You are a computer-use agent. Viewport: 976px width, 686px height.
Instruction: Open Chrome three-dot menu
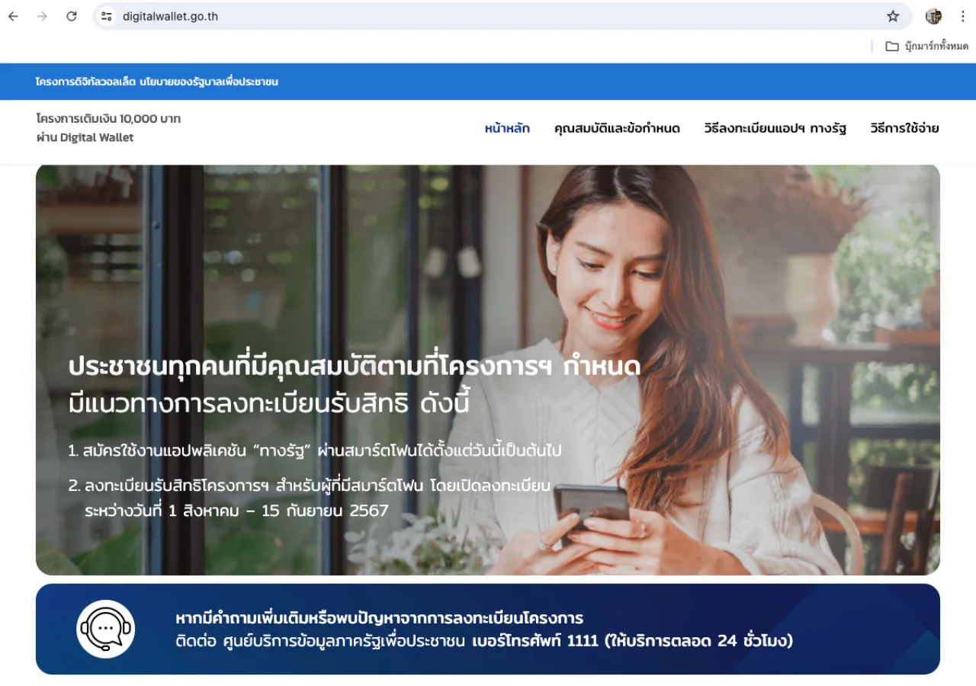coord(962,16)
